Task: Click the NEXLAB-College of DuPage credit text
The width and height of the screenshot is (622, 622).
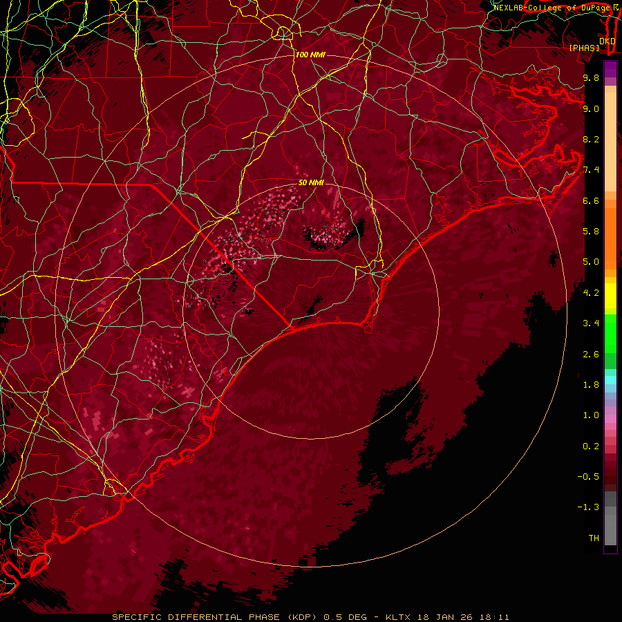Action: coord(553,8)
